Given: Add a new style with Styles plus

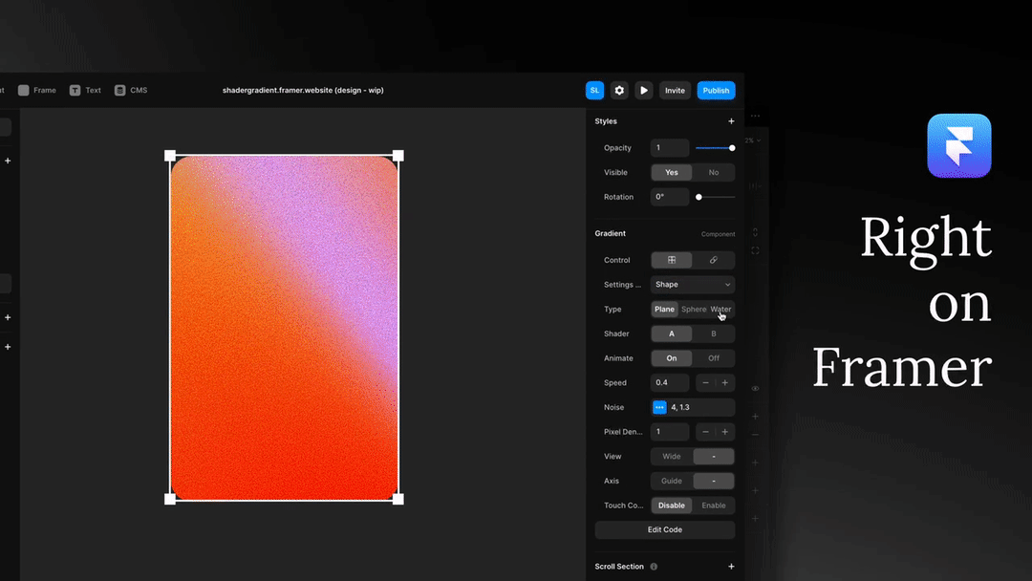Looking at the screenshot, I should pyautogui.click(x=731, y=121).
